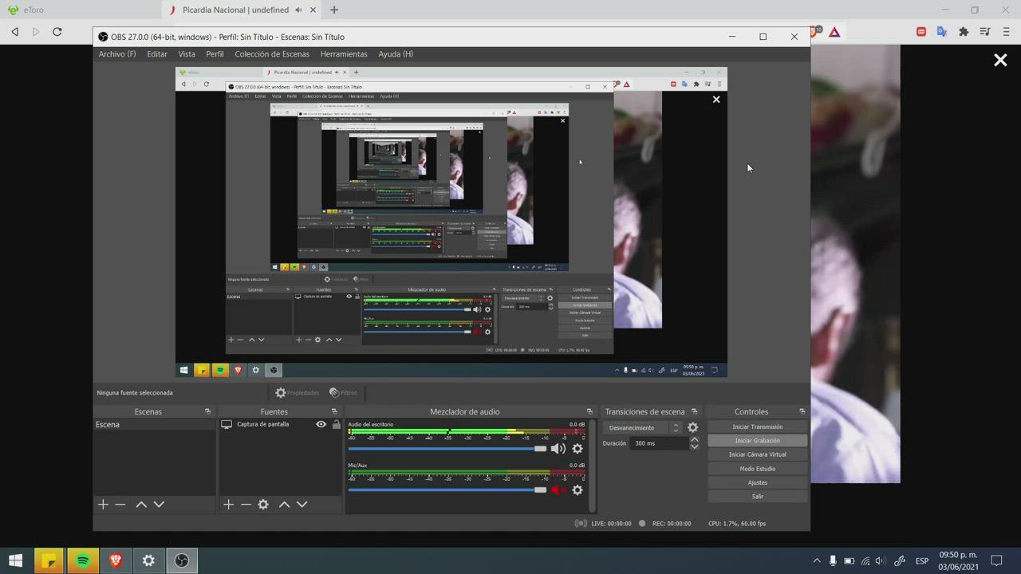The width and height of the screenshot is (1021, 574).
Task: Move source down in Fuentes panel
Action: (x=302, y=505)
